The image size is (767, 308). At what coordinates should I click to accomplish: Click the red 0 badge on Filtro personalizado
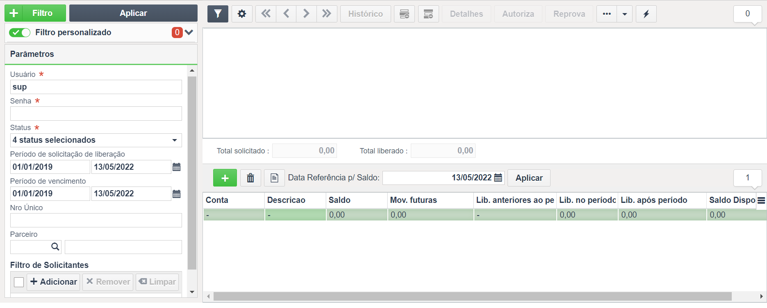click(x=177, y=32)
